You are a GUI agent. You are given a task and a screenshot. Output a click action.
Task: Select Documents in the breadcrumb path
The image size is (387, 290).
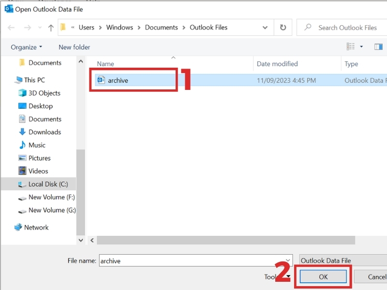click(x=161, y=28)
